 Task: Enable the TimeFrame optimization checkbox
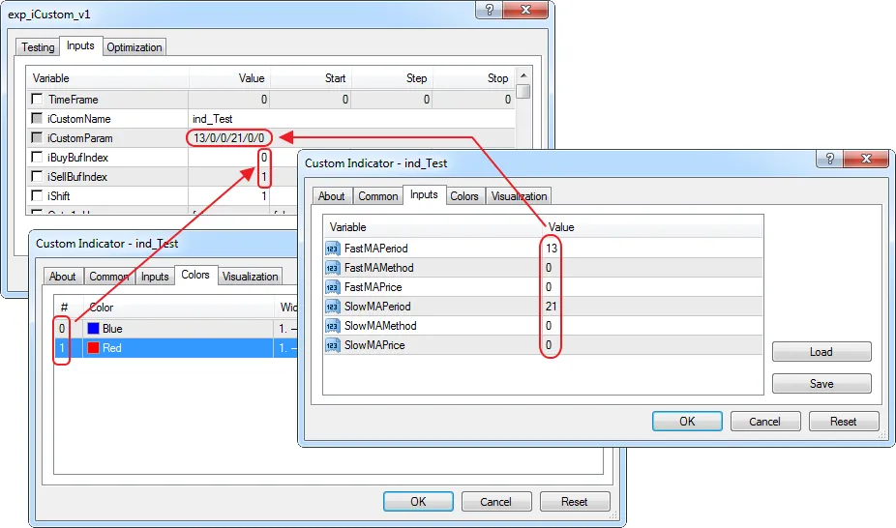[x=38, y=100]
